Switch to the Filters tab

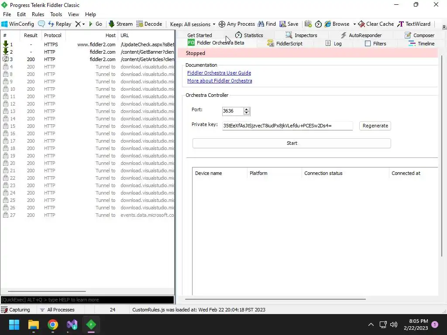375,44
